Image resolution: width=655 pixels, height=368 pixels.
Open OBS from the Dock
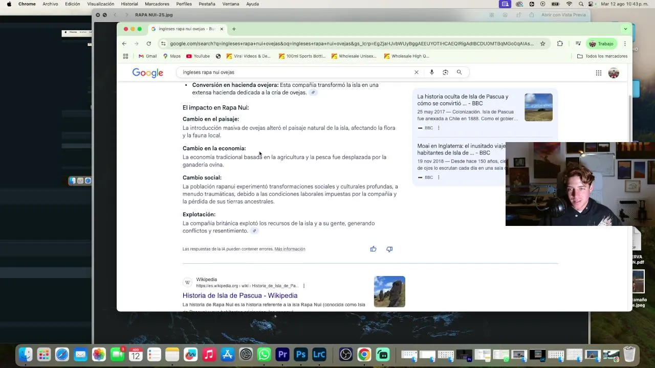pyautogui.click(x=346, y=354)
